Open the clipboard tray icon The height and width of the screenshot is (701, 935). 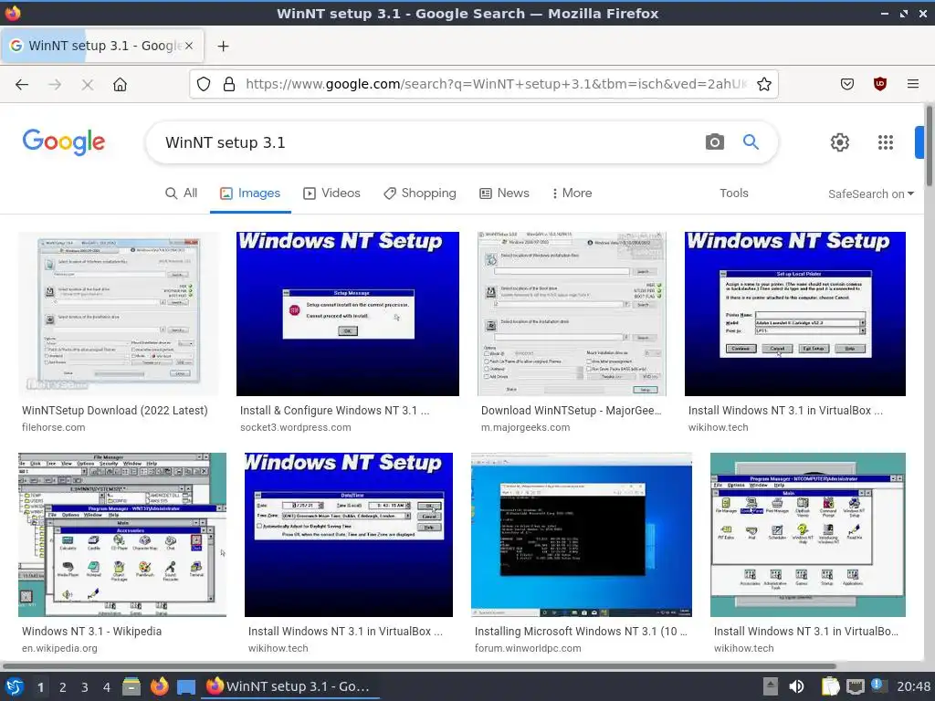[830, 686]
